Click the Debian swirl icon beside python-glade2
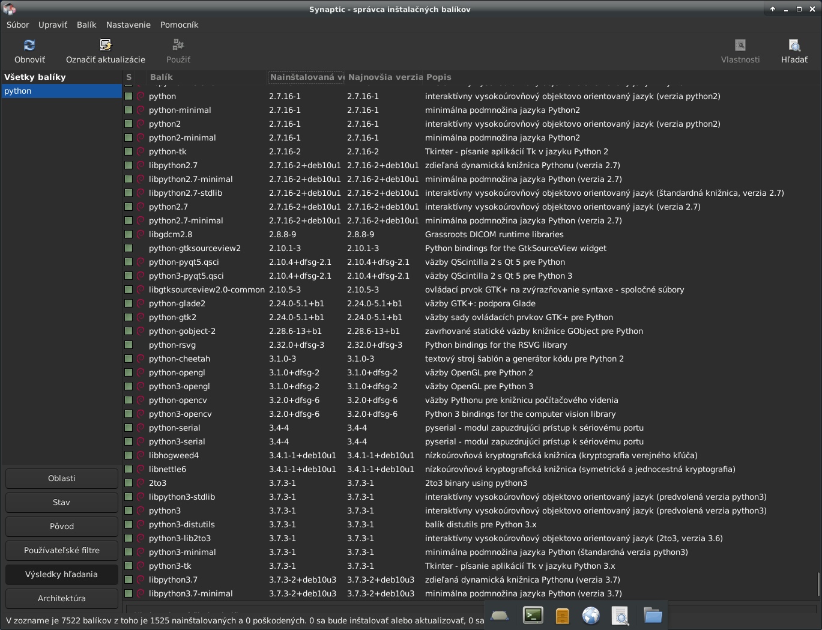The width and height of the screenshot is (822, 630). pyautogui.click(x=141, y=303)
